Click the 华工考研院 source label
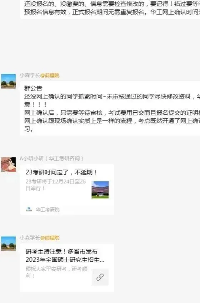200x303 pixels. point(47,210)
